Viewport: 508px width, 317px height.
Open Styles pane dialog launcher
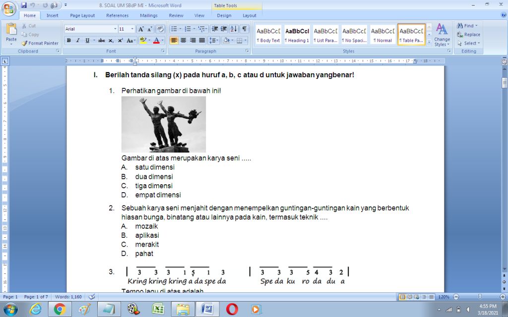pyautogui.click(x=449, y=51)
